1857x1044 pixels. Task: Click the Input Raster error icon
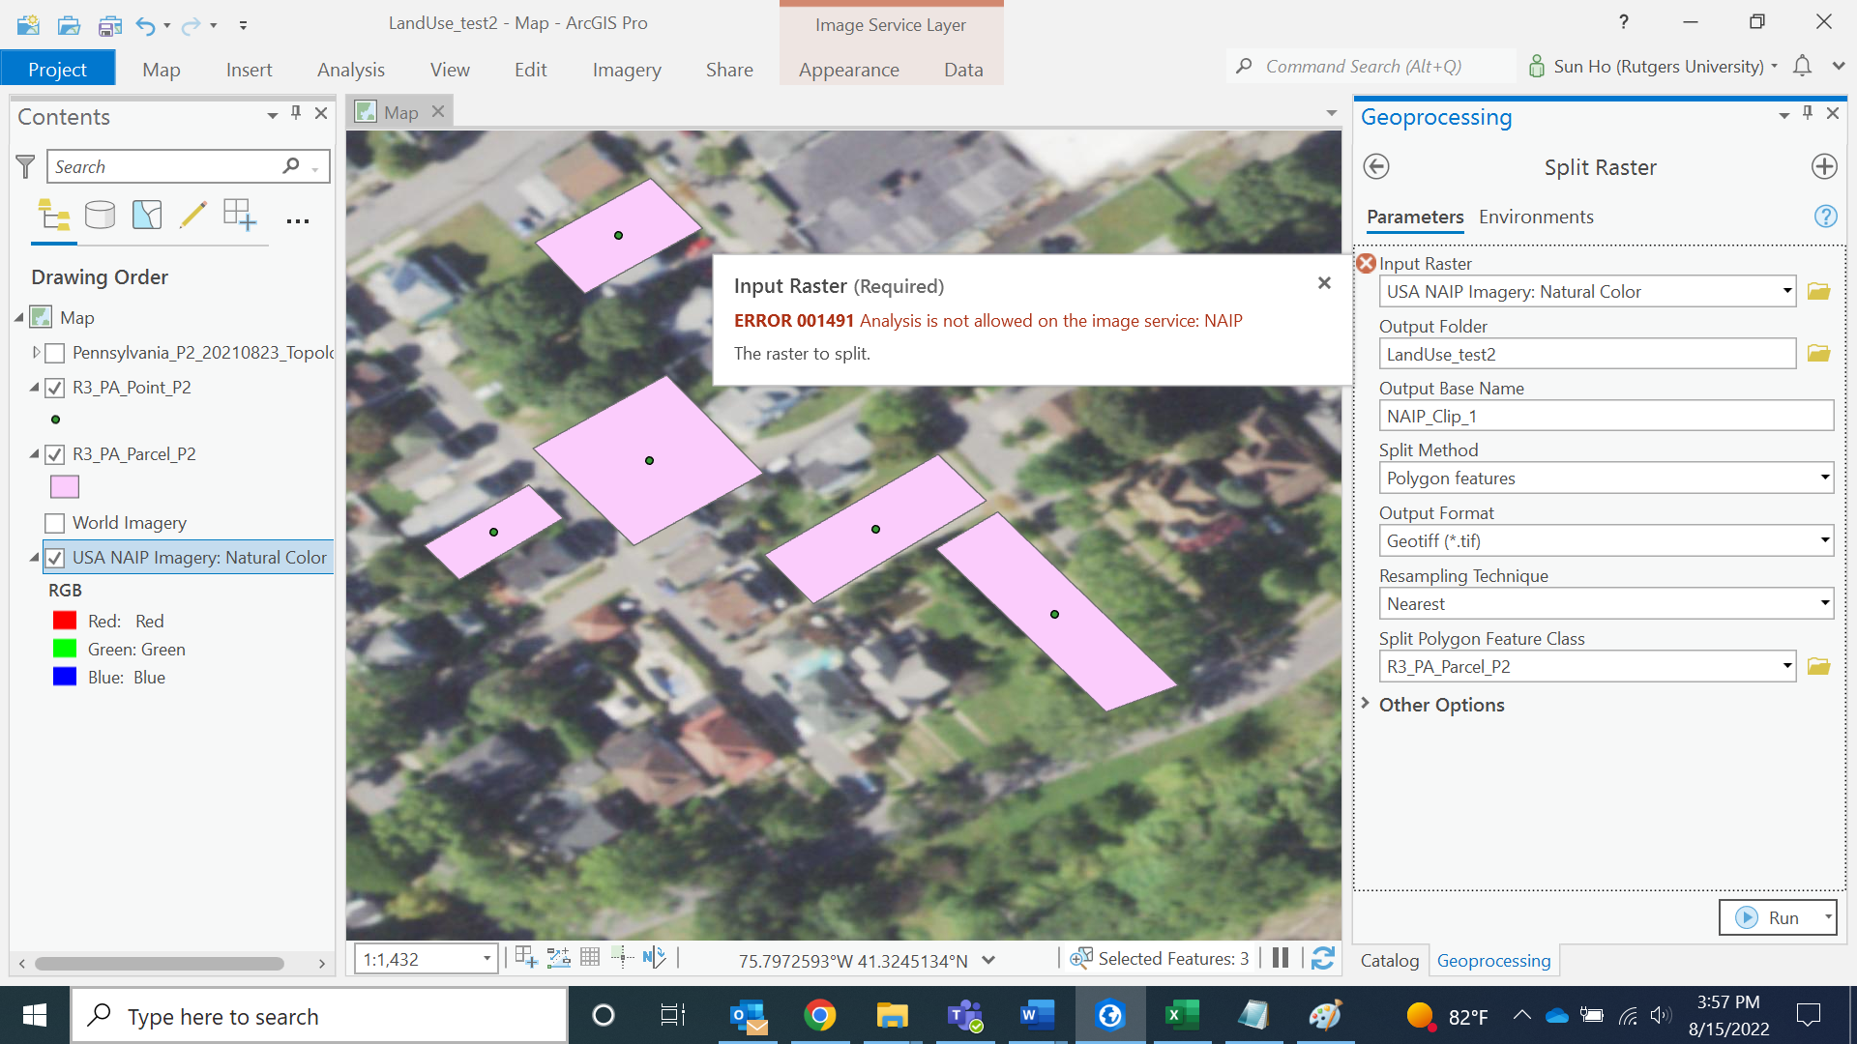[1366, 263]
